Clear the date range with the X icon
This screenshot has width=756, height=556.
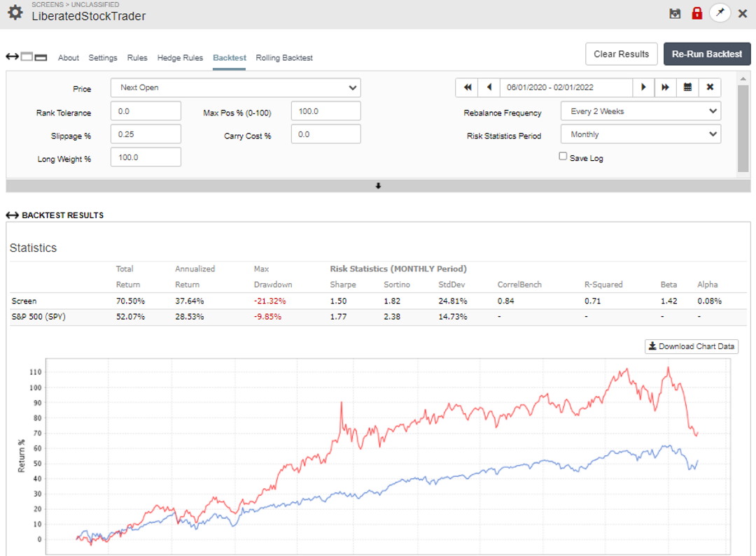pos(710,87)
